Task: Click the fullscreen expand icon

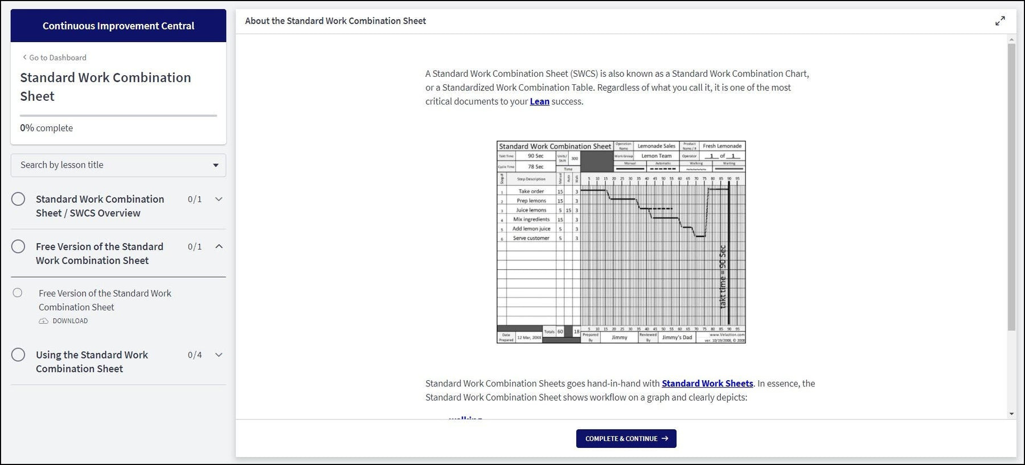Action: [1000, 21]
